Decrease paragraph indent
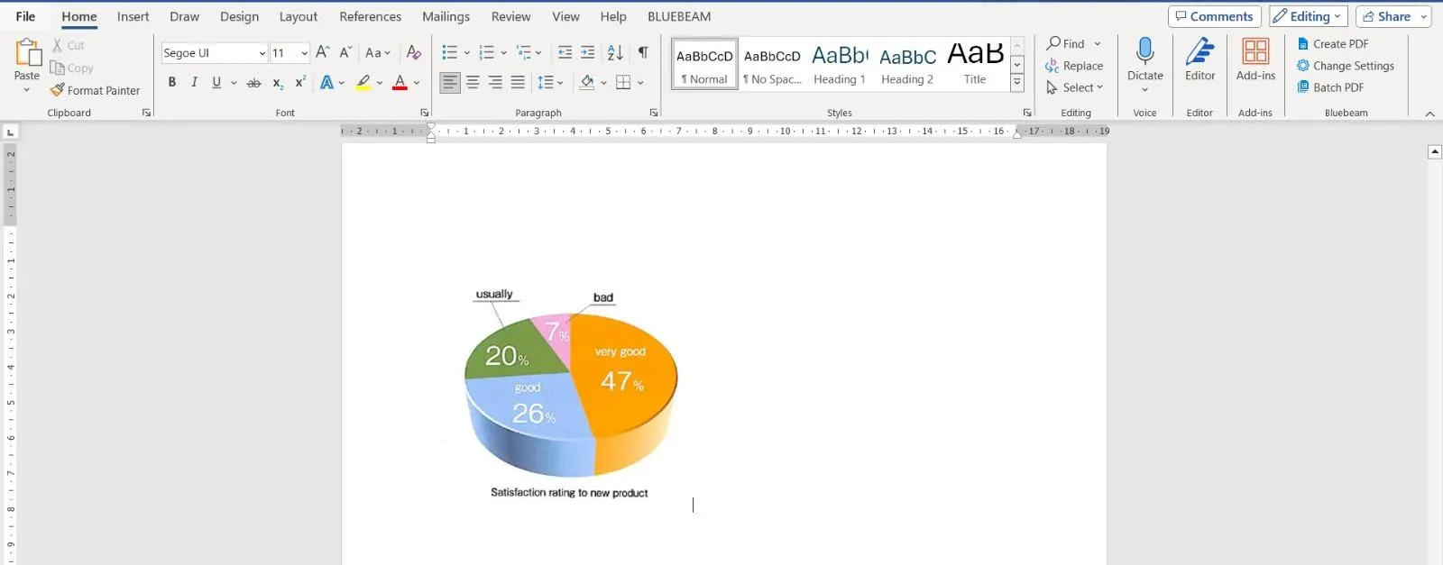The height and width of the screenshot is (565, 1443). click(565, 52)
